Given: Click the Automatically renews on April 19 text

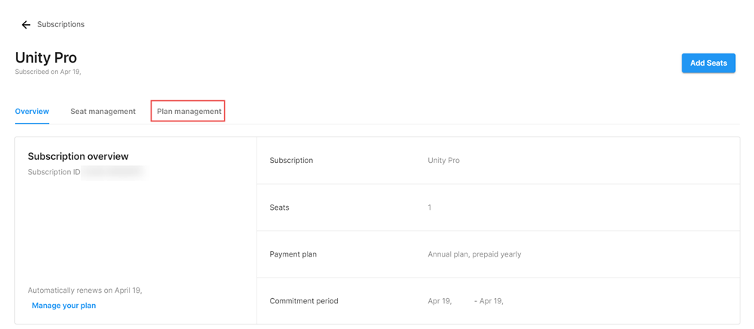Looking at the screenshot, I should pos(84,291).
